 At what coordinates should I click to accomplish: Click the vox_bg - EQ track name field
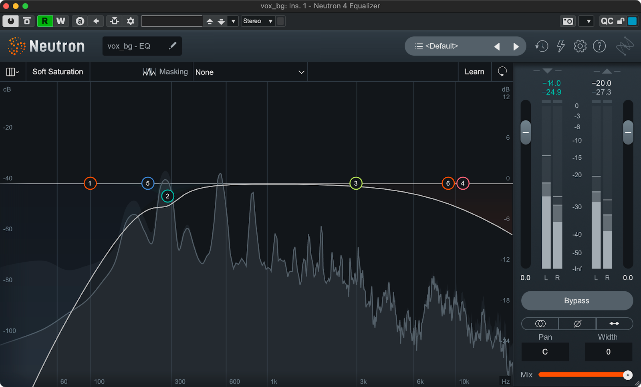point(142,46)
